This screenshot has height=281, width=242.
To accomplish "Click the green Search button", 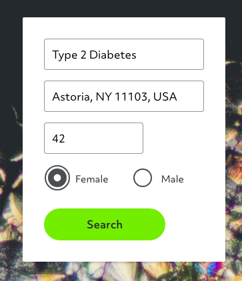I will (105, 224).
